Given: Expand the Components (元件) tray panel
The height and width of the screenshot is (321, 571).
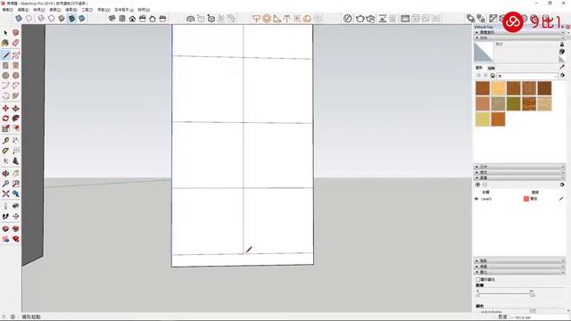Looking at the screenshot, I should point(519,167).
